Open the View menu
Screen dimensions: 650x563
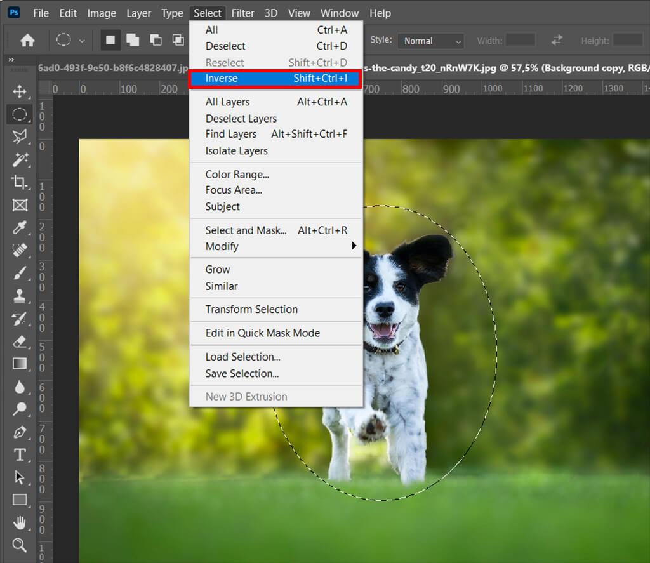(299, 13)
